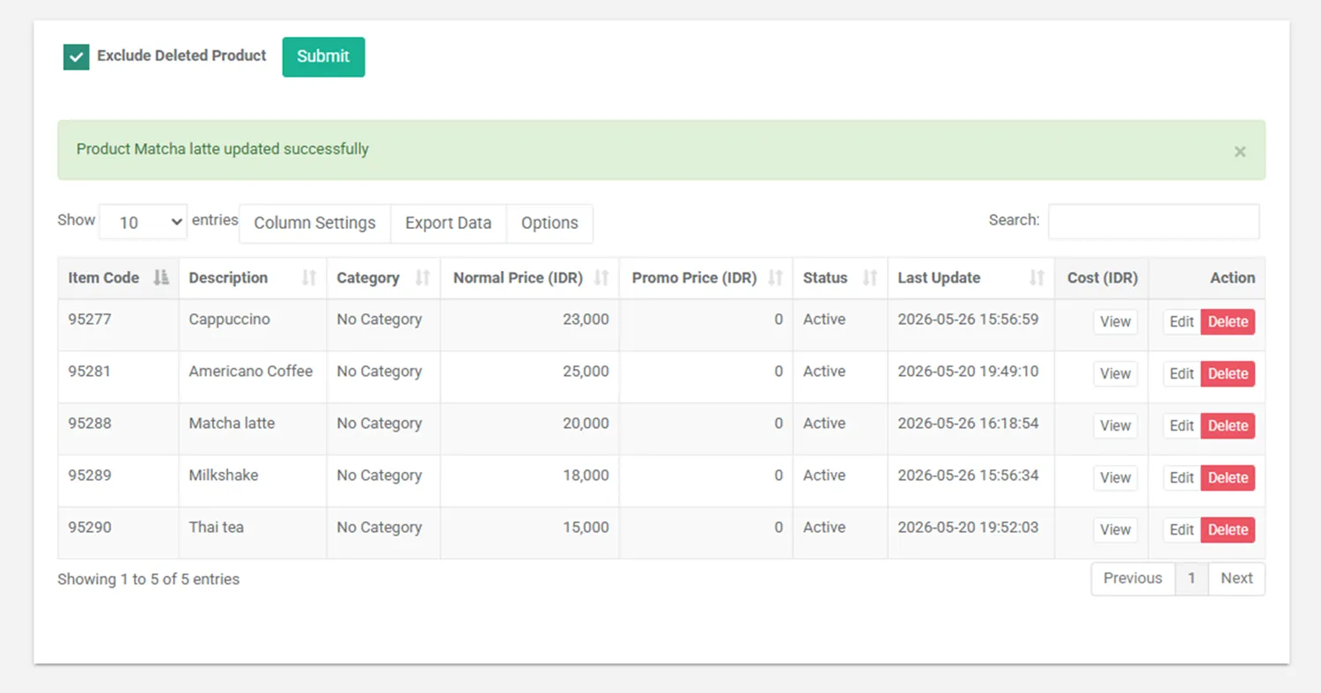View cost for Americano Coffee
This screenshot has height=693, width=1321.
point(1115,374)
